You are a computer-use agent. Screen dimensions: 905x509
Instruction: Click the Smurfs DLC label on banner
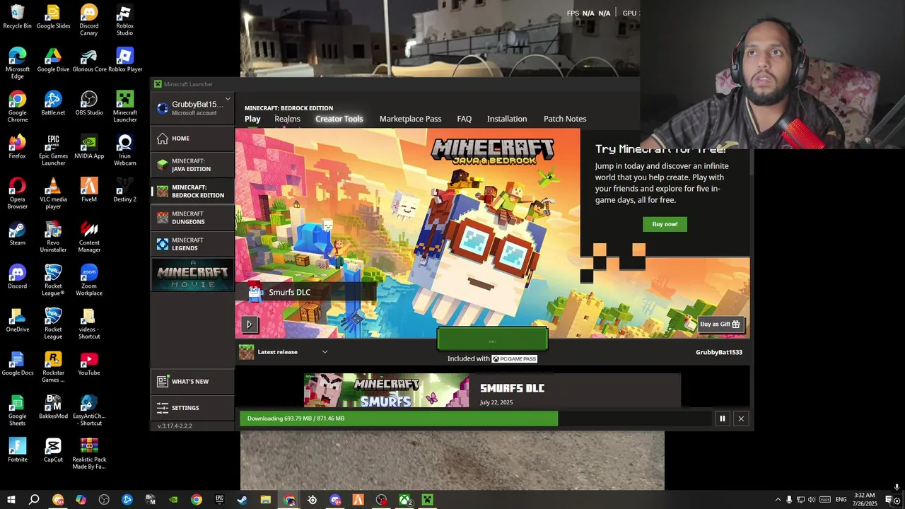click(x=289, y=292)
